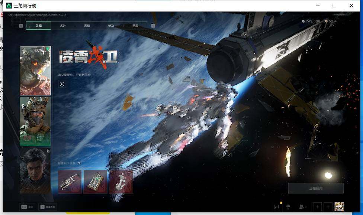Open the 手表 tab
This screenshot has width=363, height=215.
[x=135, y=26]
